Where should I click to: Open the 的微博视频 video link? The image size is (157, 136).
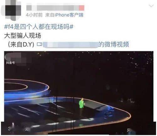click(x=114, y=44)
